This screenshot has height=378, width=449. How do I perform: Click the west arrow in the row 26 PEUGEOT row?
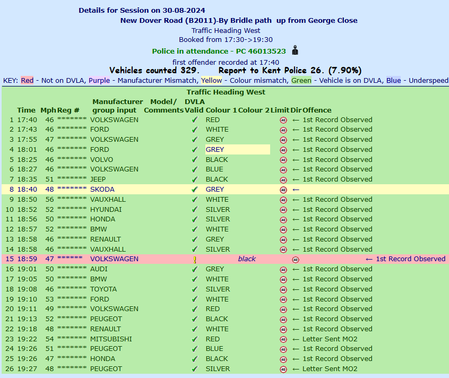(x=296, y=369)
